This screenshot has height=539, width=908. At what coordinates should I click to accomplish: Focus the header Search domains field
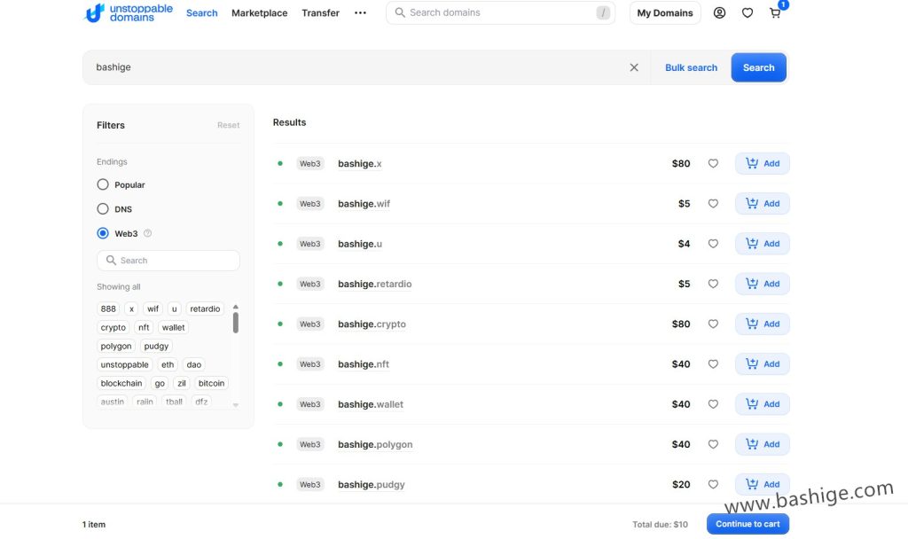pos(500,12)
